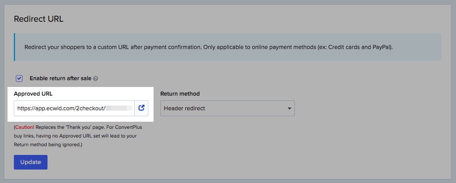This screenshot has width=456, height=183.
Task: Click the red 'Caution!' warning text
Action: 25,128
